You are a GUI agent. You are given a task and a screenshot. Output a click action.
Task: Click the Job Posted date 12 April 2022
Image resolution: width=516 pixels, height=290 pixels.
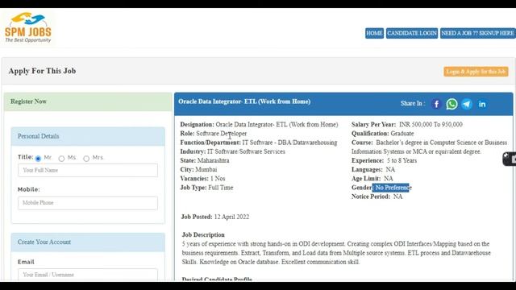[231, 217]
